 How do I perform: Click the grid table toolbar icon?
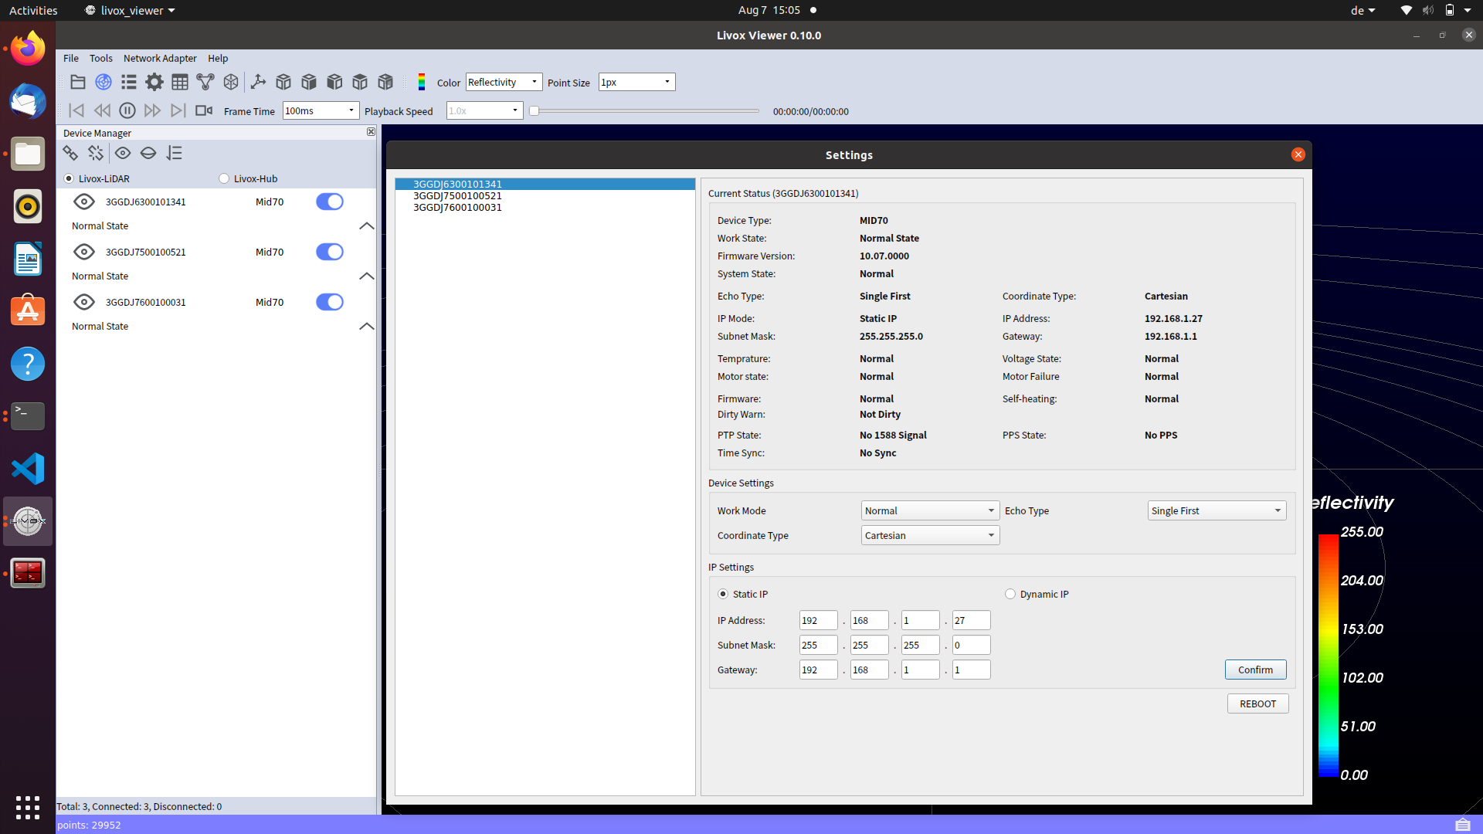coord(180,81)
